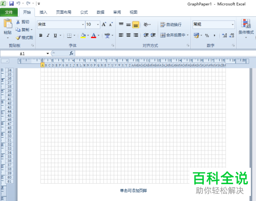Screen dimensions: 256x201
Task: Apply comma style separator
Action: (215, 35)
